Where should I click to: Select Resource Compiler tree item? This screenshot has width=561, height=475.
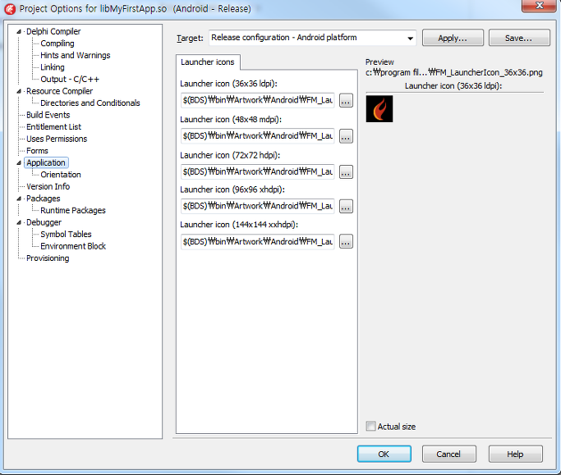point(59,91)
